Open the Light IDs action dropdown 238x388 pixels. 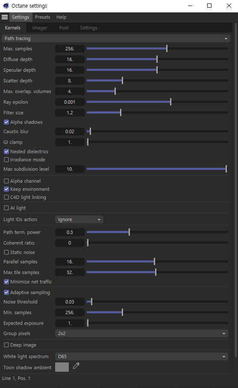(x=79, y=219)
